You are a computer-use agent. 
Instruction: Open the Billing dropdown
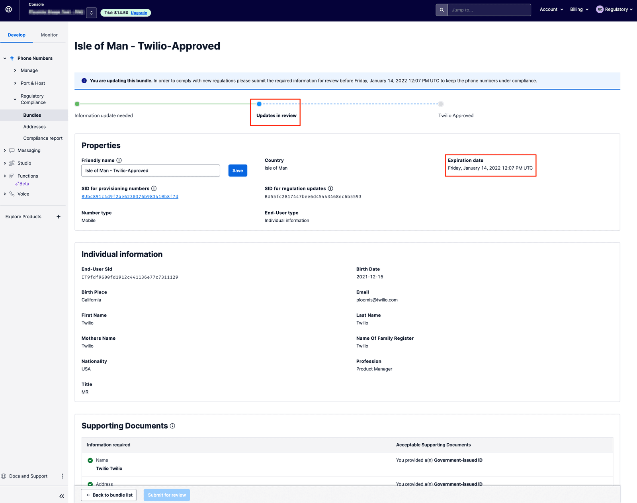pyautogui.click(x=578, y=9)
